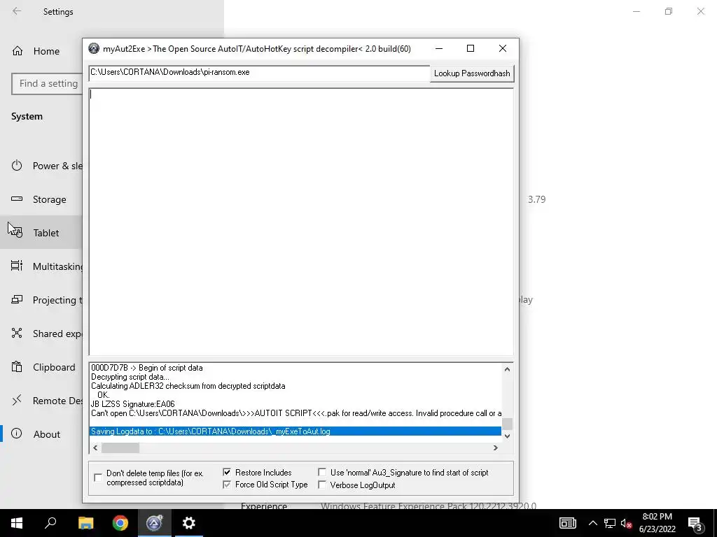
Task: Click the Remote Desktop icon
Action: click(x=17, y=400)
